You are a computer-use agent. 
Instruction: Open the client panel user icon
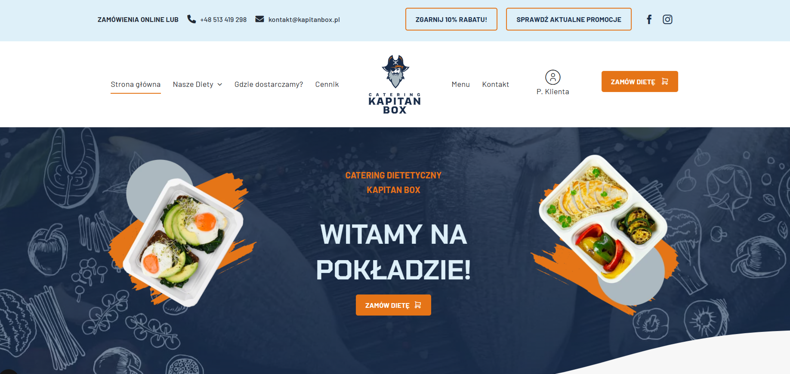click(x=553, y=77)
